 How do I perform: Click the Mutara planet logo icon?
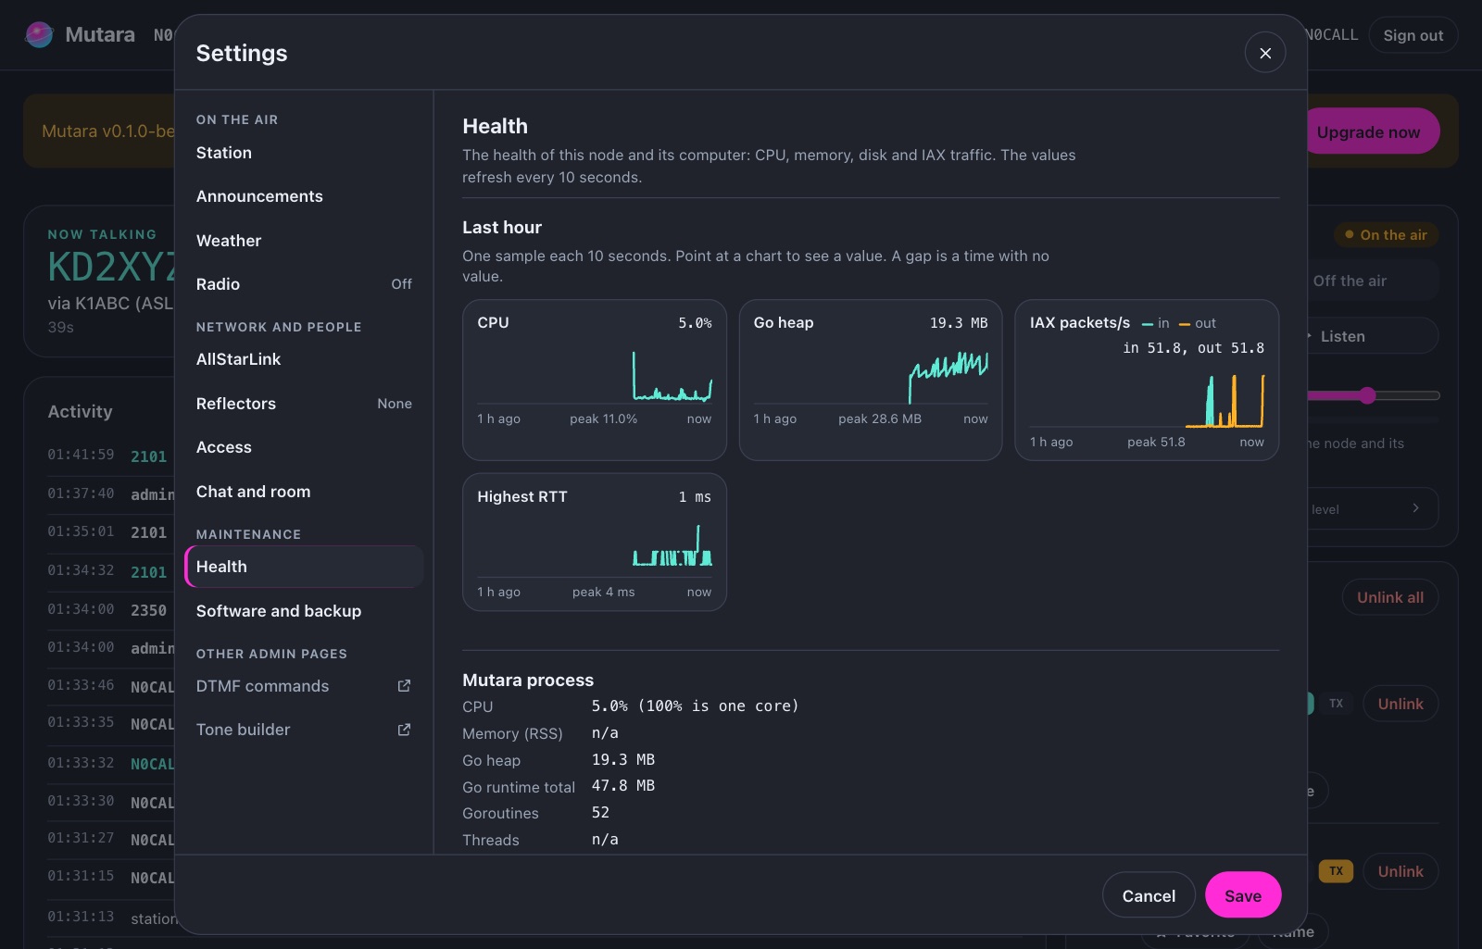[39, 35]
